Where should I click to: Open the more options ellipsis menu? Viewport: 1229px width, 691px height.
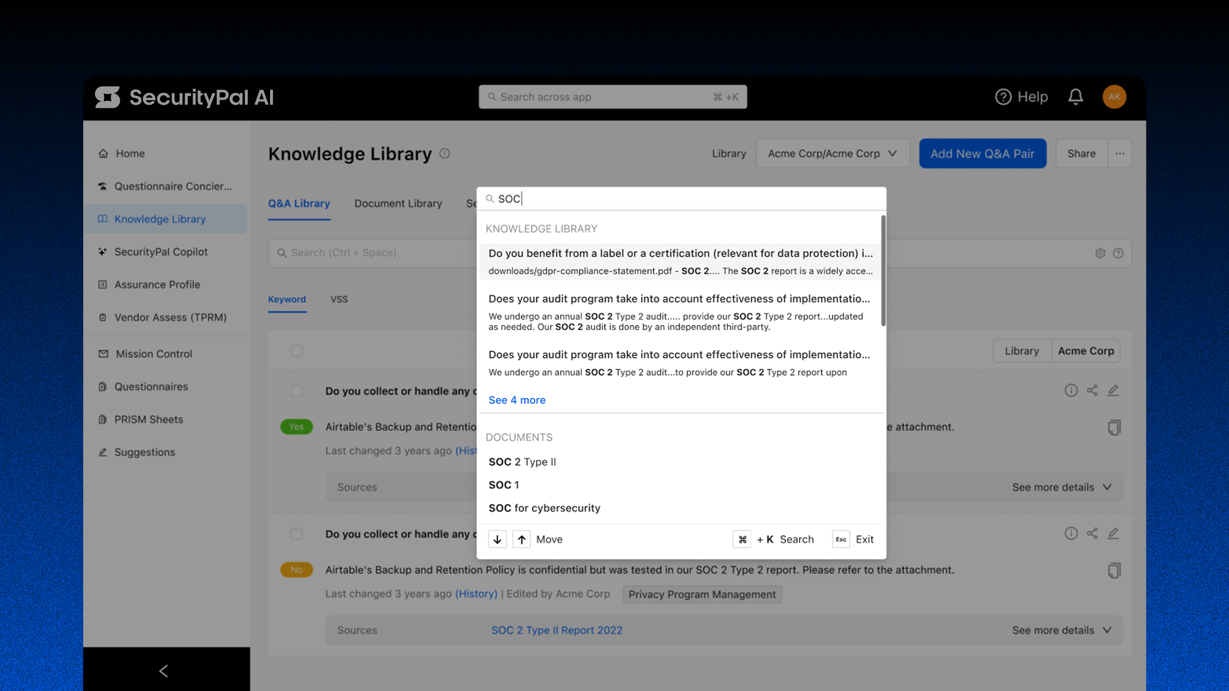[x=1120, y=154]
